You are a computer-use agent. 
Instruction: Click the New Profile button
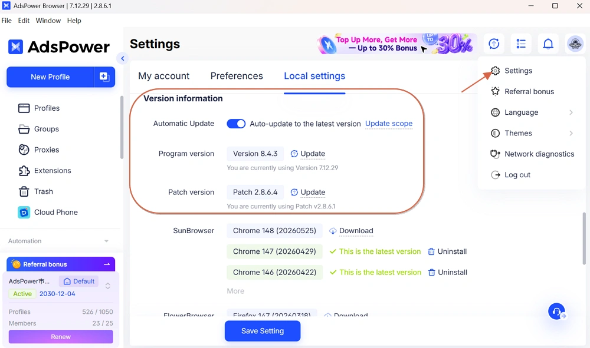point(50,77)
